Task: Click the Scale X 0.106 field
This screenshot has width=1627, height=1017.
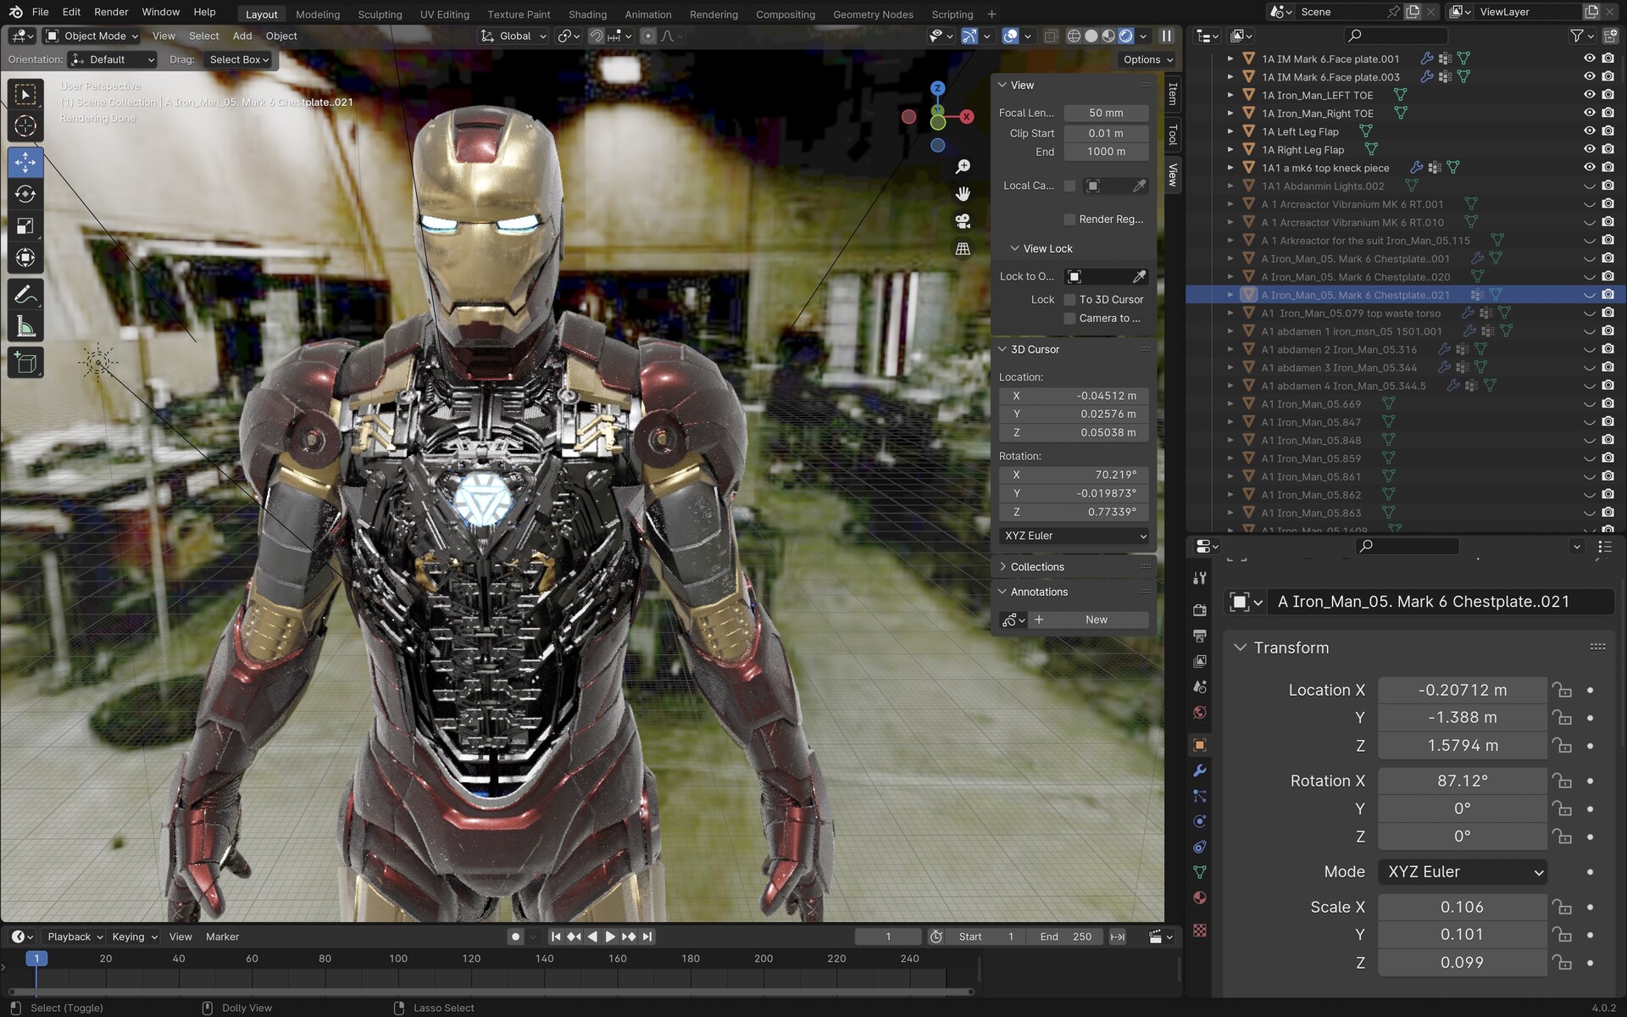Action: pos(1463,908)
